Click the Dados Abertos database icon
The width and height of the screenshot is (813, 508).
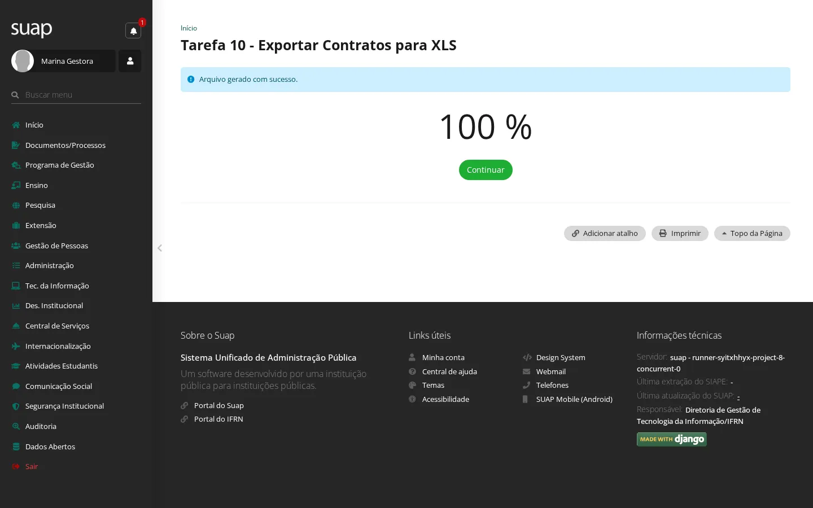16,446
